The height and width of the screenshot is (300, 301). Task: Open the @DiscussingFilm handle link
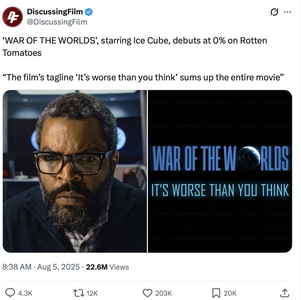coord(57,22)
